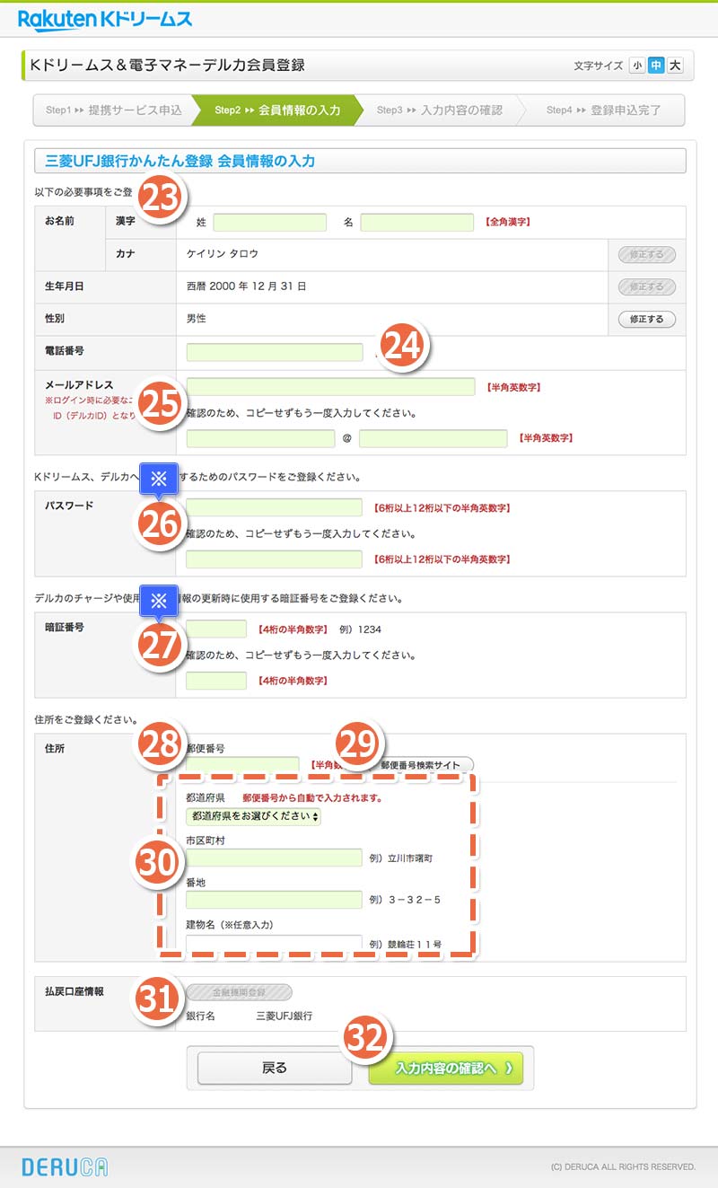Viewport: 718px width, 1188px height.
Task: Set font size to 小
Action: pyautogui.click(x=637, y=66)
